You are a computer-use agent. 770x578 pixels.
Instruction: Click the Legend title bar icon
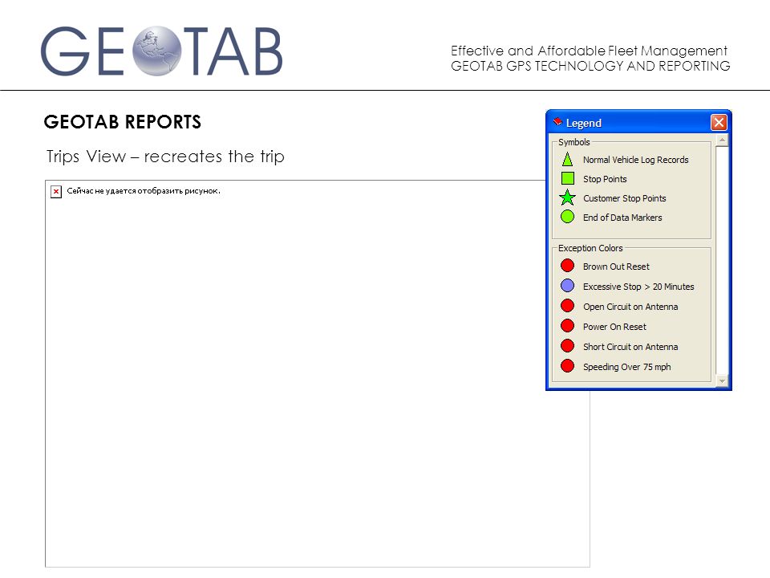(557, 122)
